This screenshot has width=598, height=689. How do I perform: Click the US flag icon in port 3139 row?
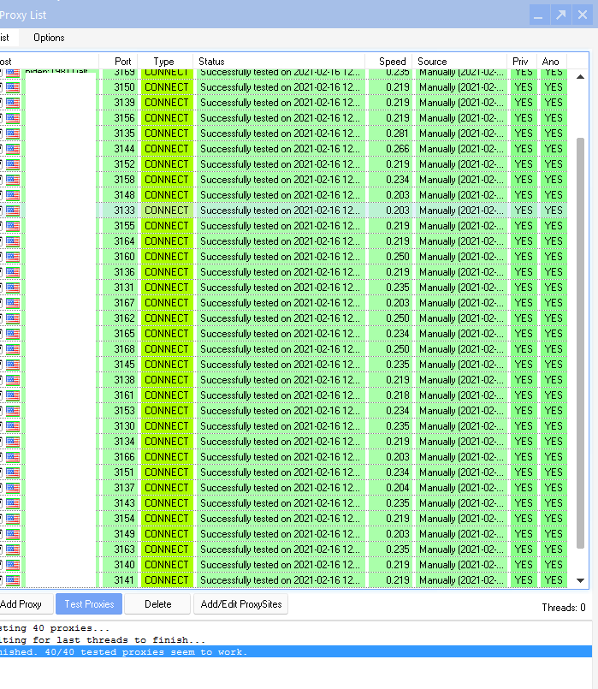(x=13, y=103)
